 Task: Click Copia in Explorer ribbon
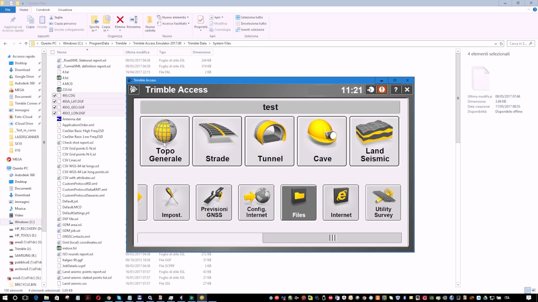(x=30, y=23)
